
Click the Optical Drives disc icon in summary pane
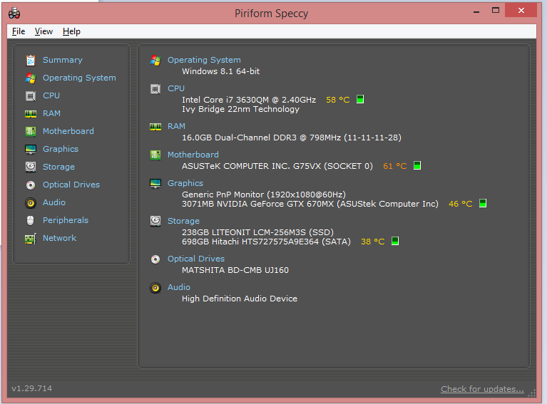155,259
